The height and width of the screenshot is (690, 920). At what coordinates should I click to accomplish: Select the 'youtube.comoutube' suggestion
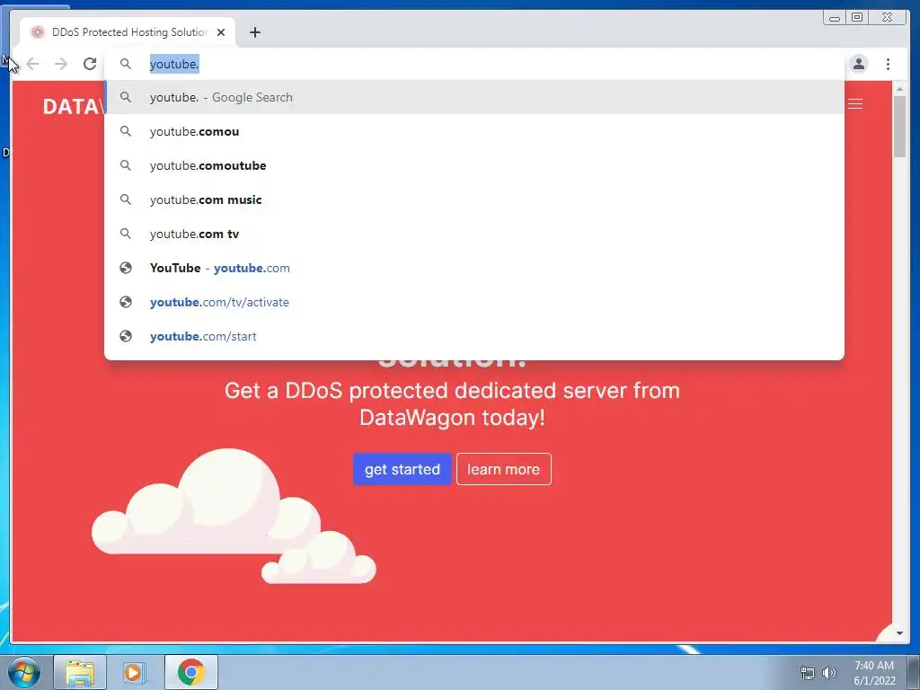pyautogui.click(x=474, y=165)
